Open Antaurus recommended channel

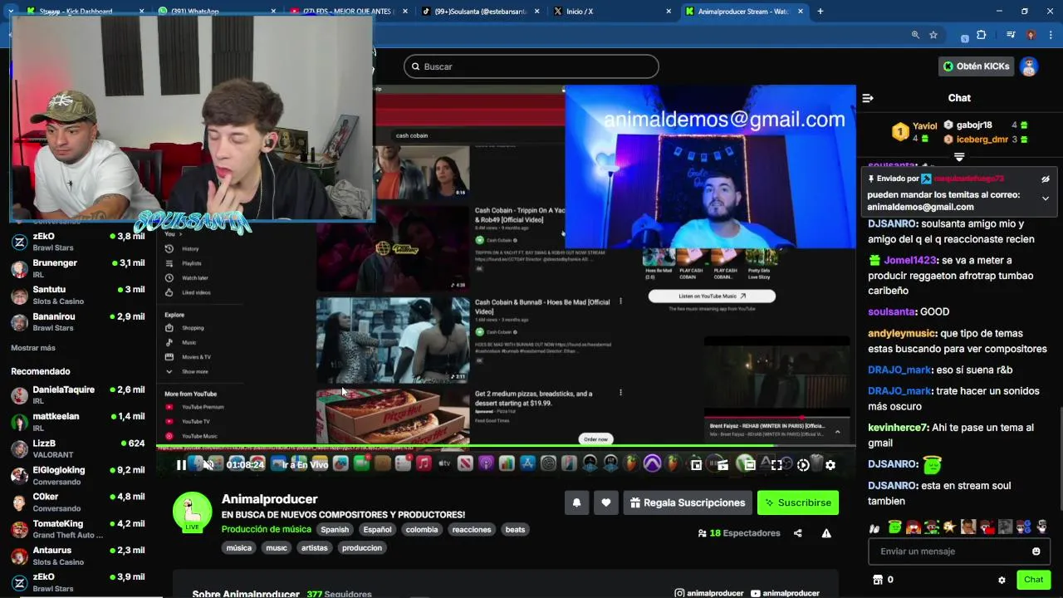pos(79,556)
